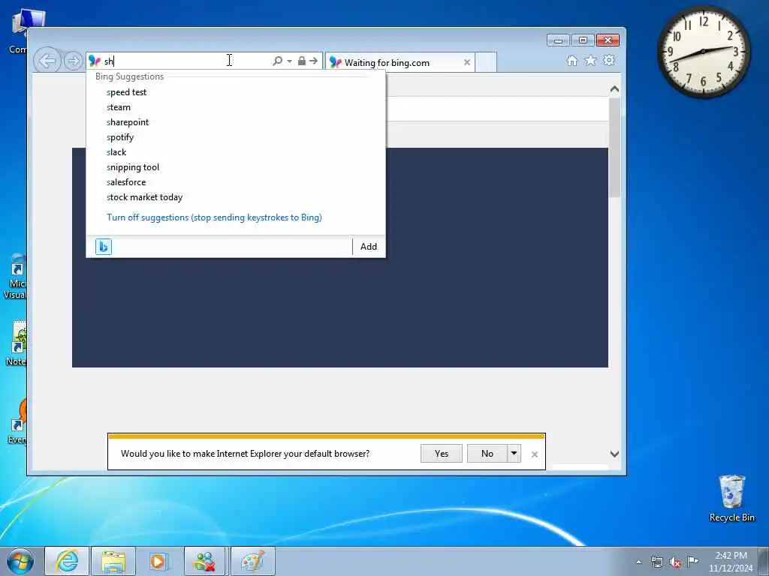Choose the 'speed test' suggestion
This screenshot has width=769, height=576.
(235, 92)
